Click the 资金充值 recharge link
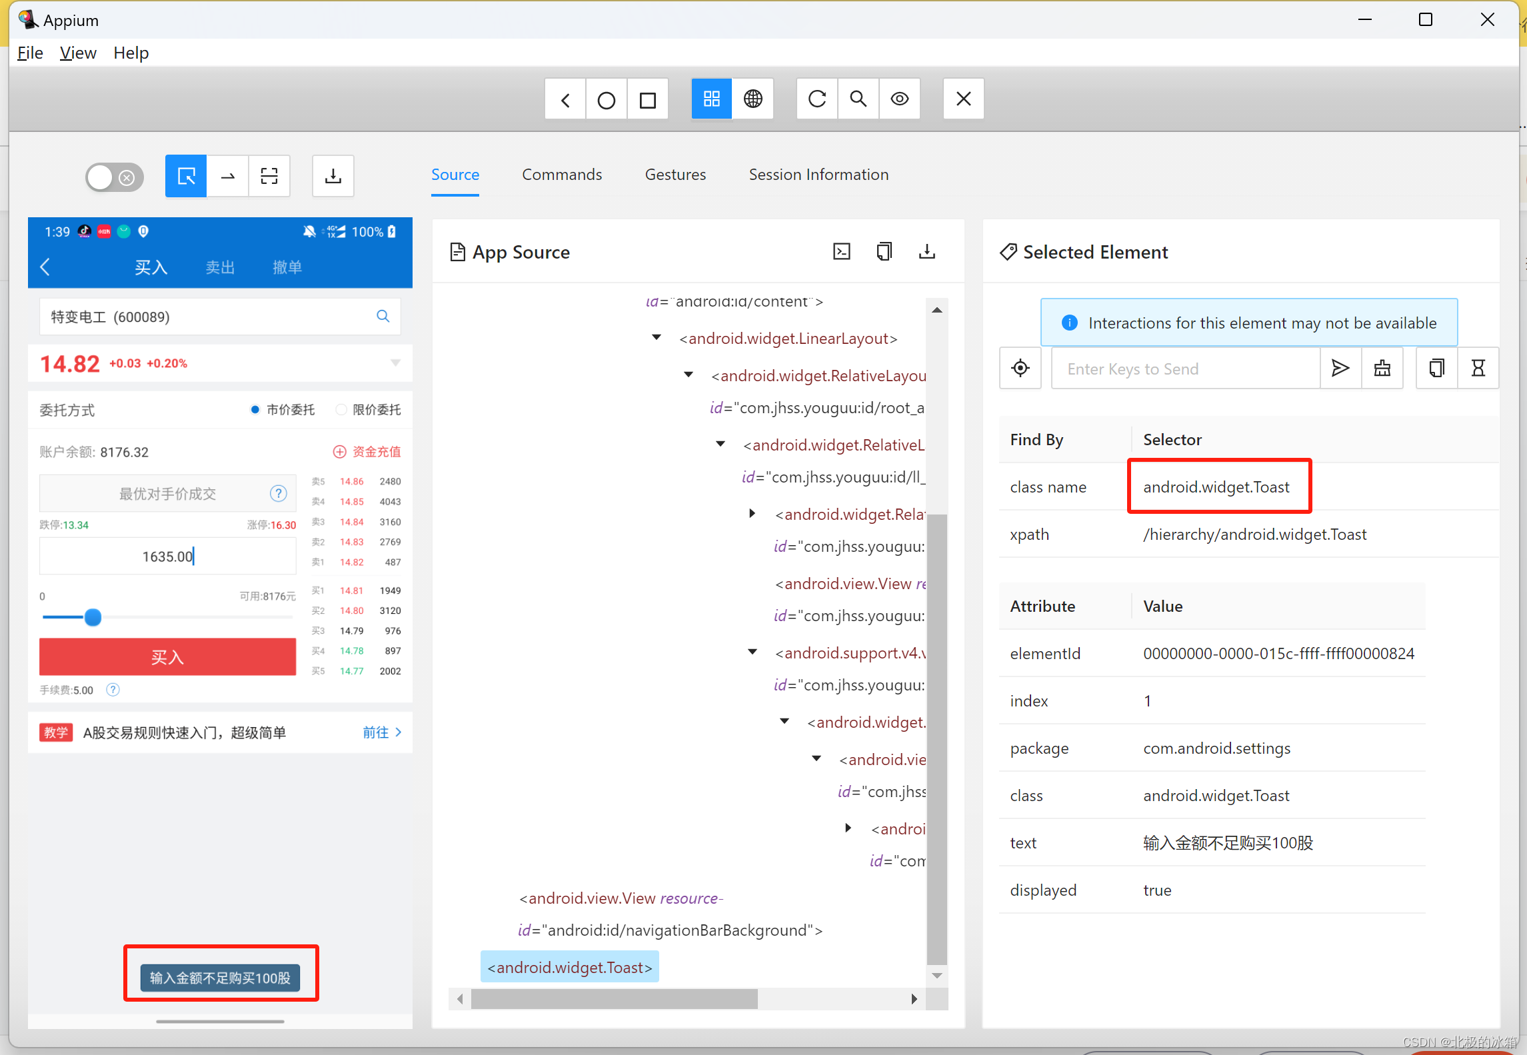 [367, 452]
